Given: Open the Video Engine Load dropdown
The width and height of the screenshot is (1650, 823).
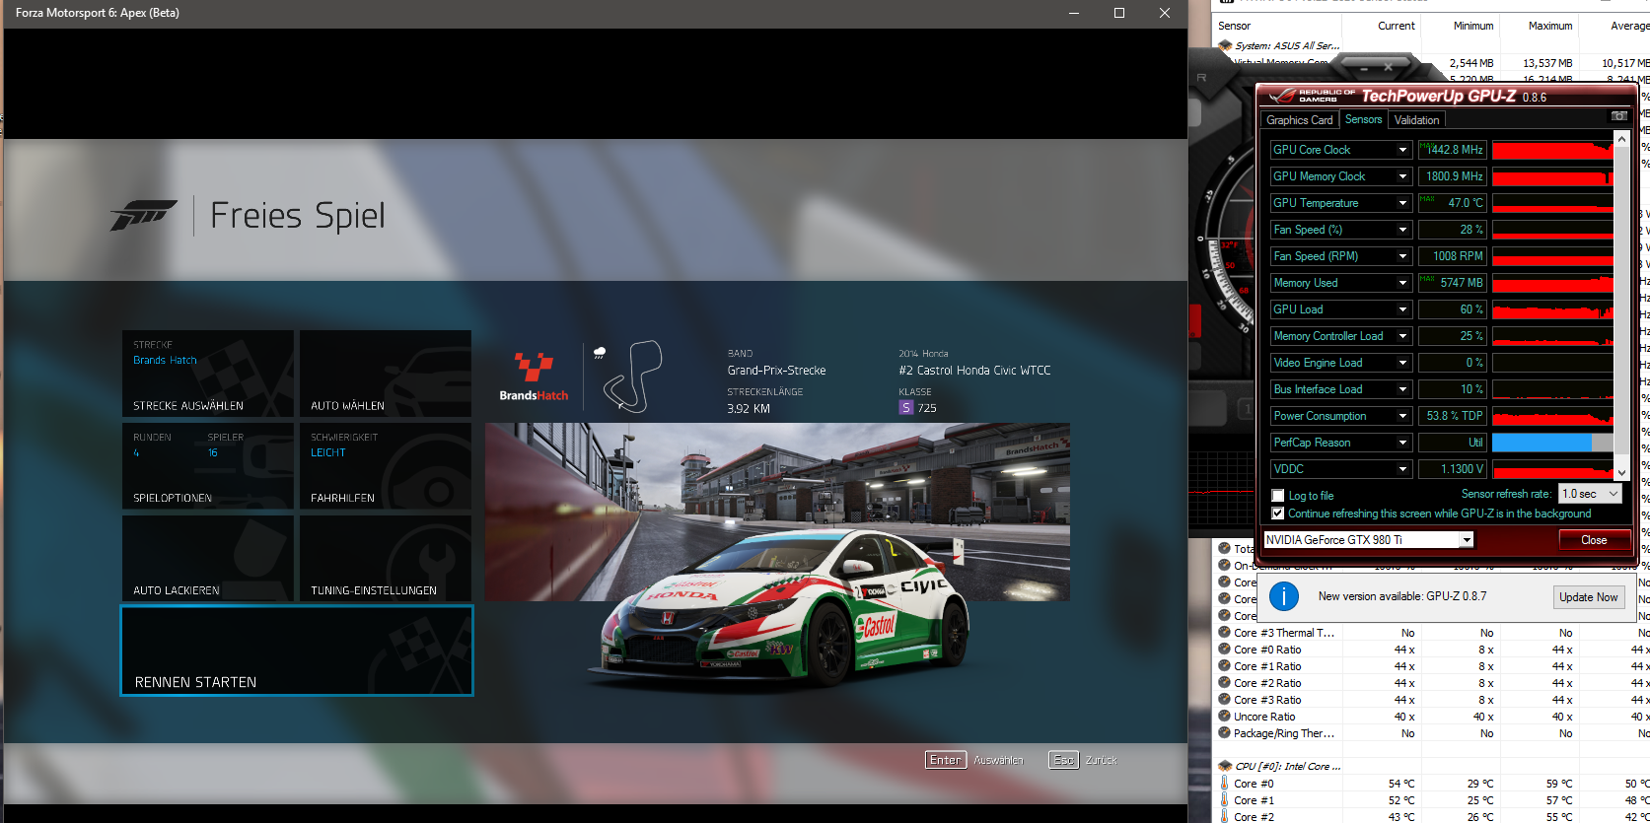Looking at the screenshot, I should pyautogui.click(x=1402, y=363).
